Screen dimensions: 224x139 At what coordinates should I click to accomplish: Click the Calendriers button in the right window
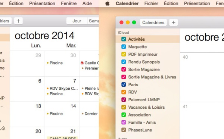[153, 22]
